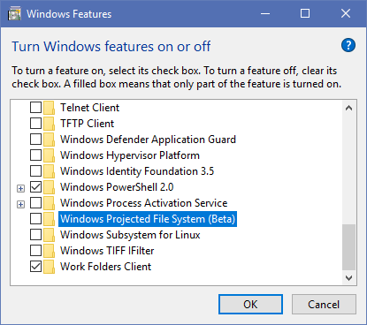The image size is (367, 325).
Task: Select Windows Defender Application Guard item
Action: (x=148, y=140)
